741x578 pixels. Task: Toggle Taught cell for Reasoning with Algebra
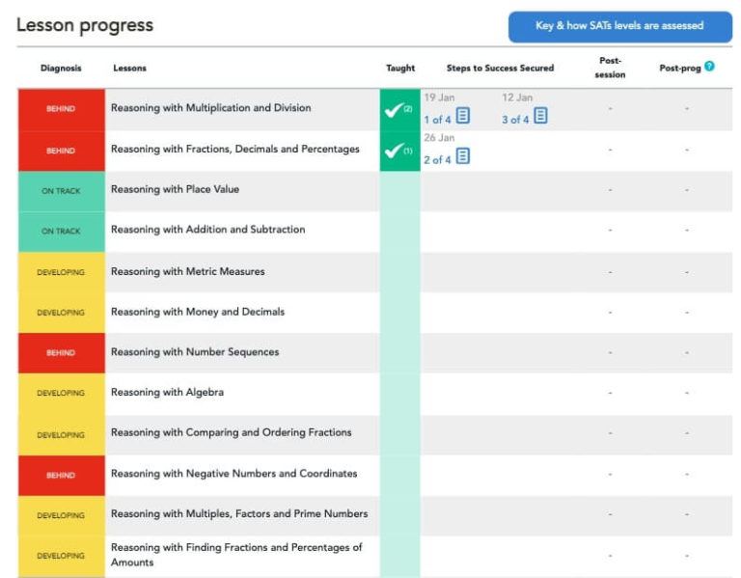[399, 393]
